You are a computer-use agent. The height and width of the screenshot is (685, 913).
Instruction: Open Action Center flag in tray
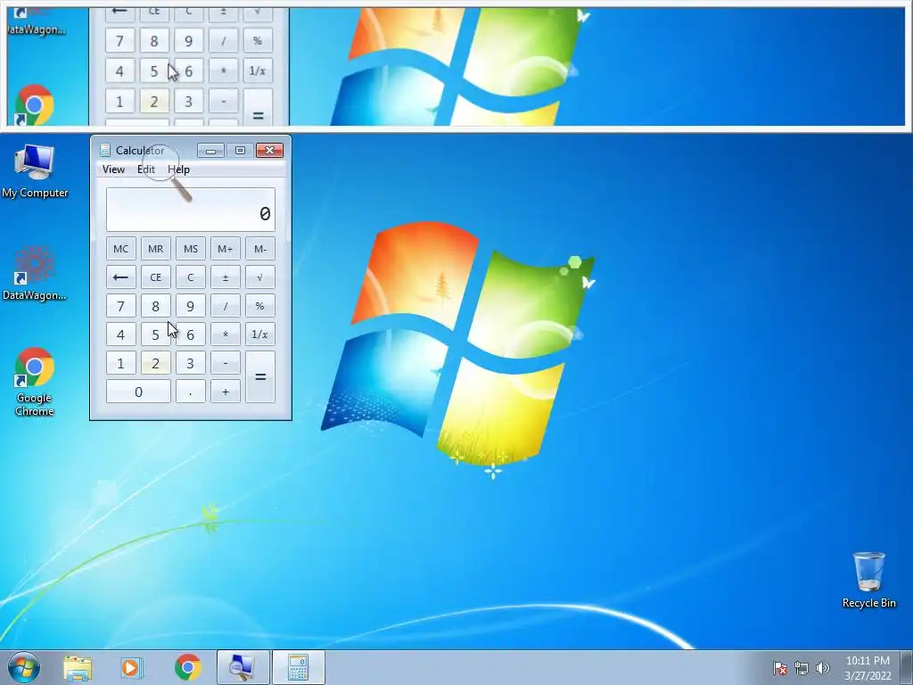coord(780,668)
